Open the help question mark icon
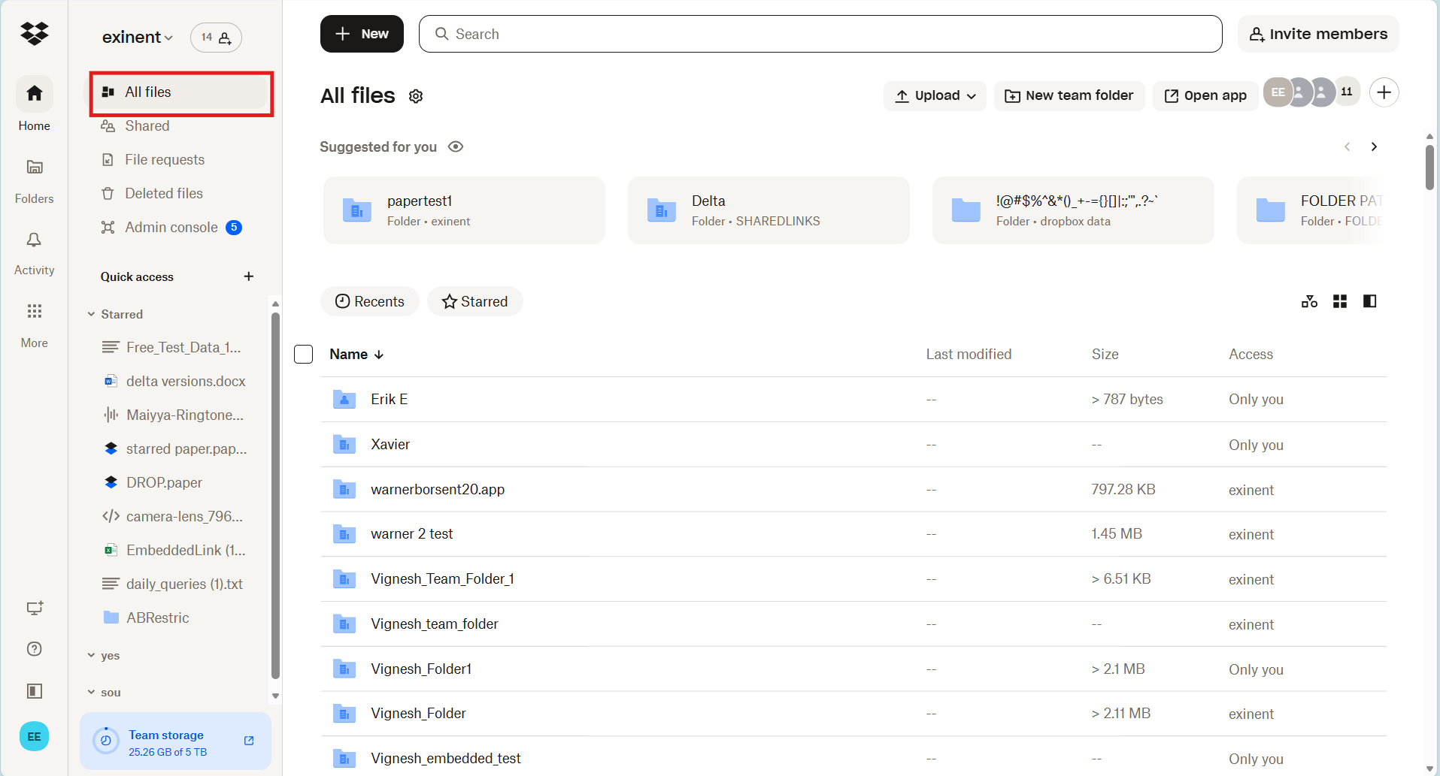The image size is (1440, 776). (x=34, y=648)
